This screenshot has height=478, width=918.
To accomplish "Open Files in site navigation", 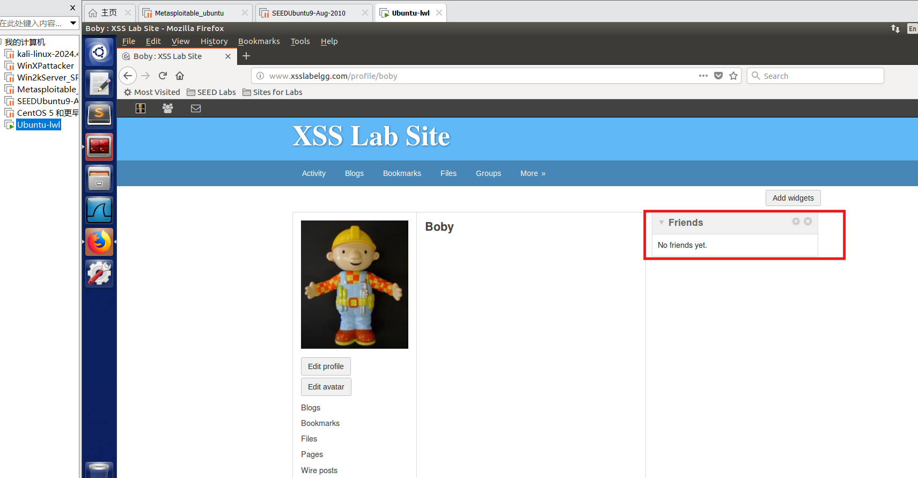I will [449, 173].
